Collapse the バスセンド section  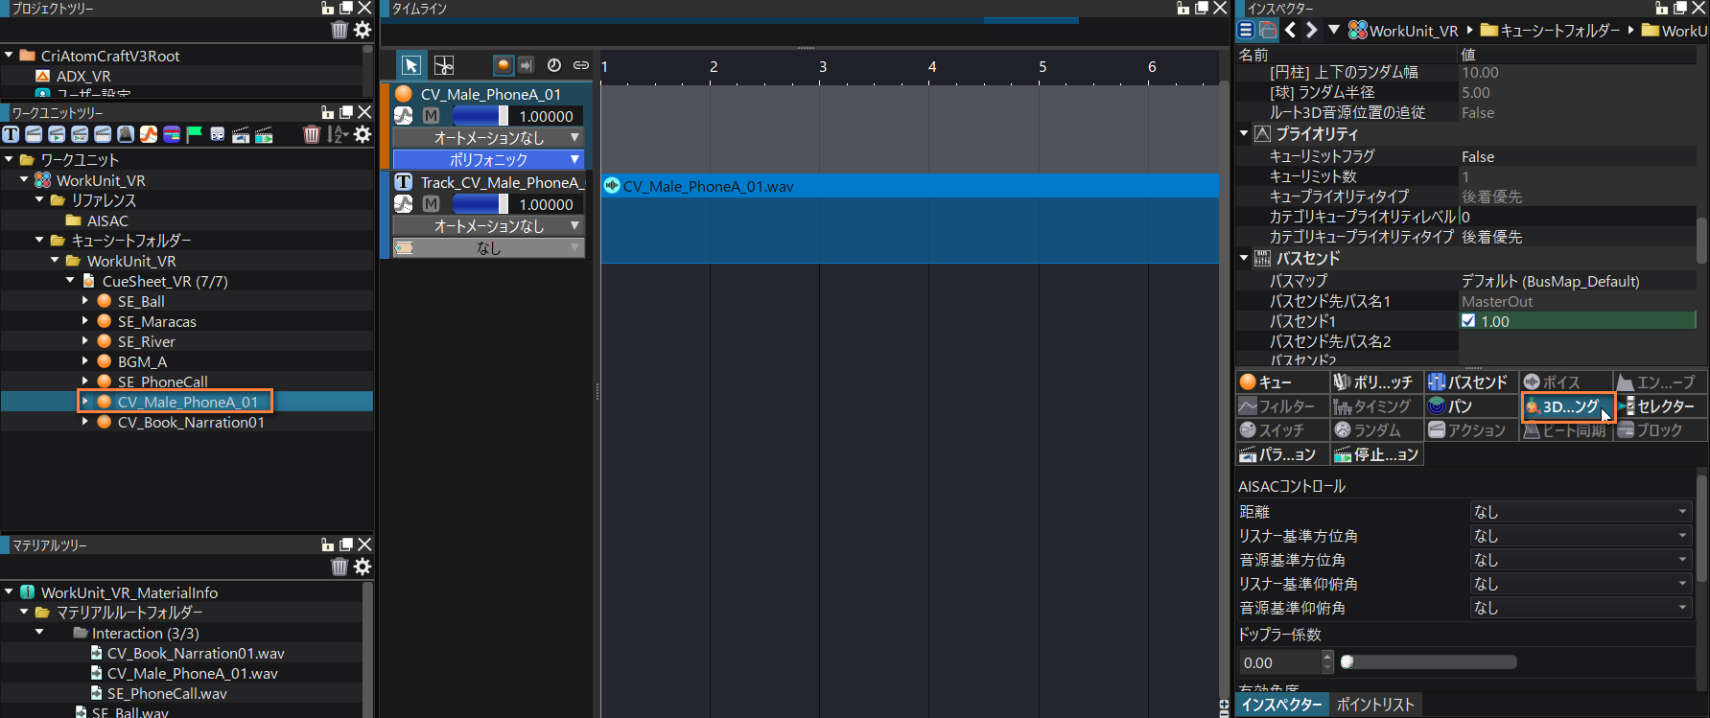[1244, 258]
